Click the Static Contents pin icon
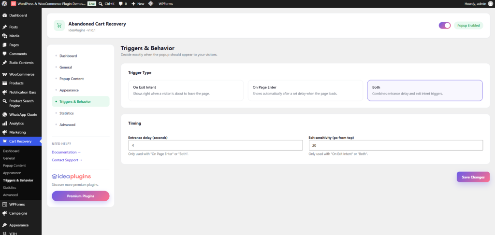Image resolution: width=495 pixels, height=235 pixels. tap(5, 63)
